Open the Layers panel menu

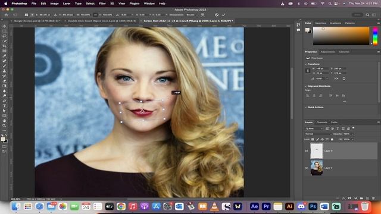[379, 122]
